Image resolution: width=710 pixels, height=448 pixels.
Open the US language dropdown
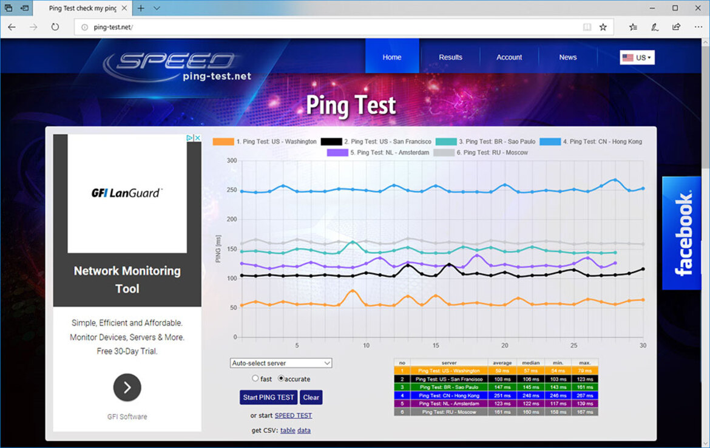[637, 58]
